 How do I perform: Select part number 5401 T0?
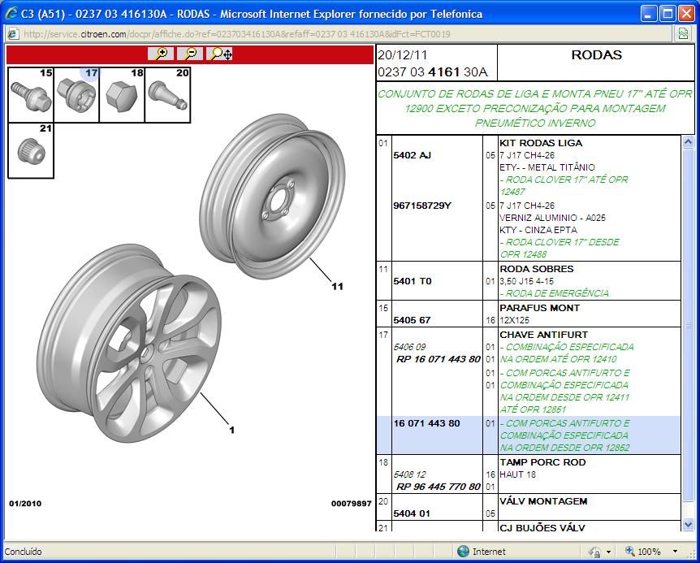tap(413, 281)
